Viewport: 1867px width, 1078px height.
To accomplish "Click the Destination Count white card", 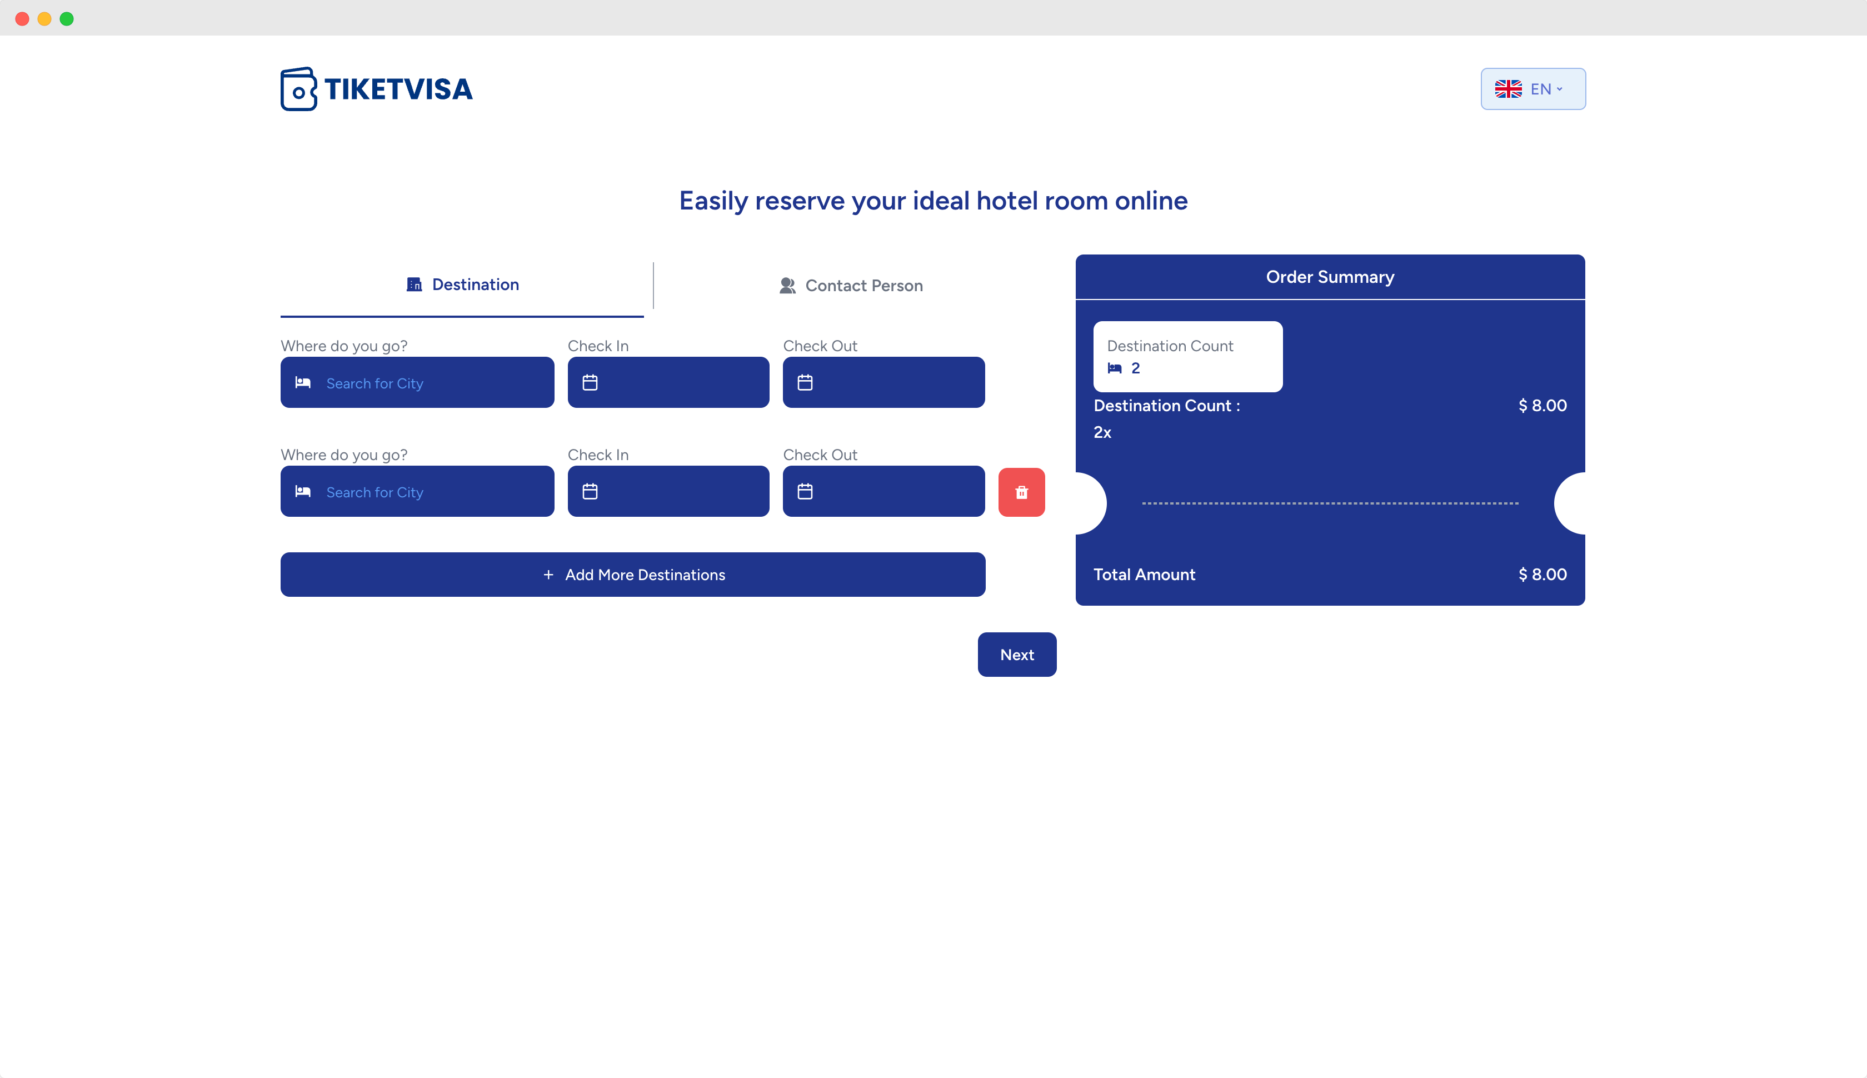I will [1188, 357].
